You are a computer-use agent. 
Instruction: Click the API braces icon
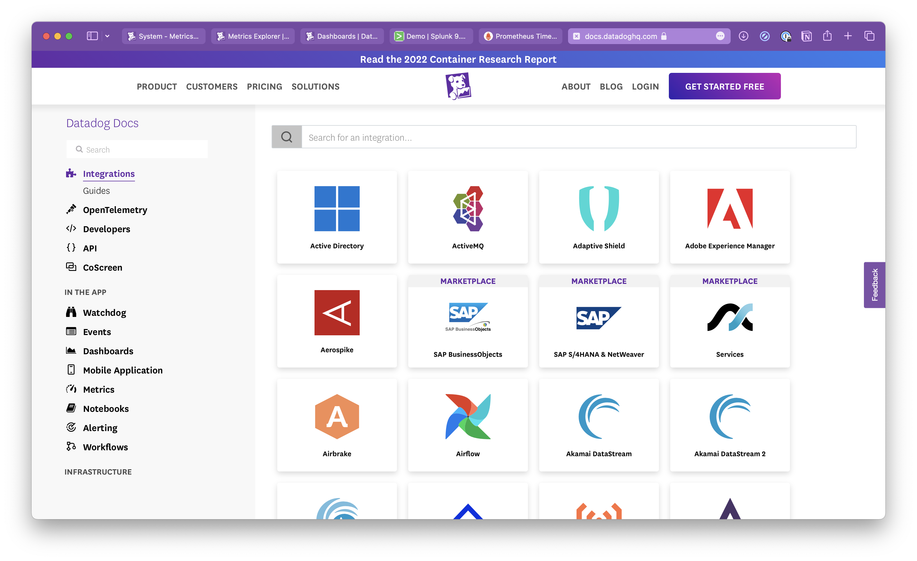pos(71,248)
